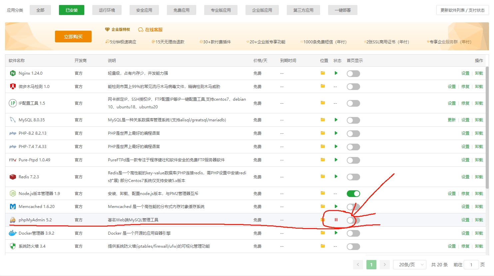Open the Docker manager folder location icon
Viewport: 494px width, 276px height.
(322, 233)
